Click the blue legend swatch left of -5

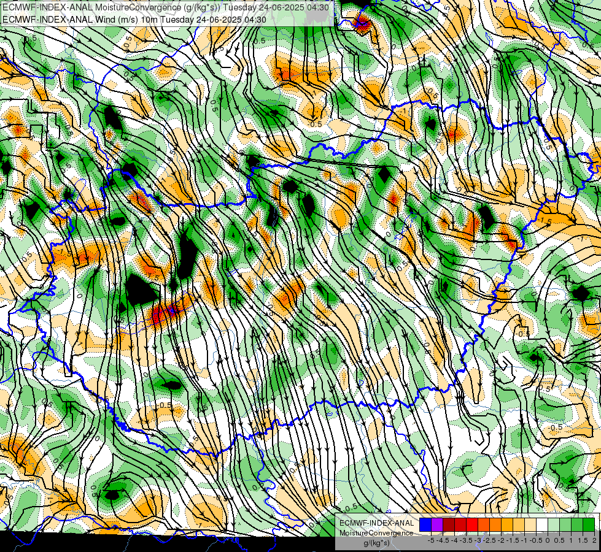425,525
